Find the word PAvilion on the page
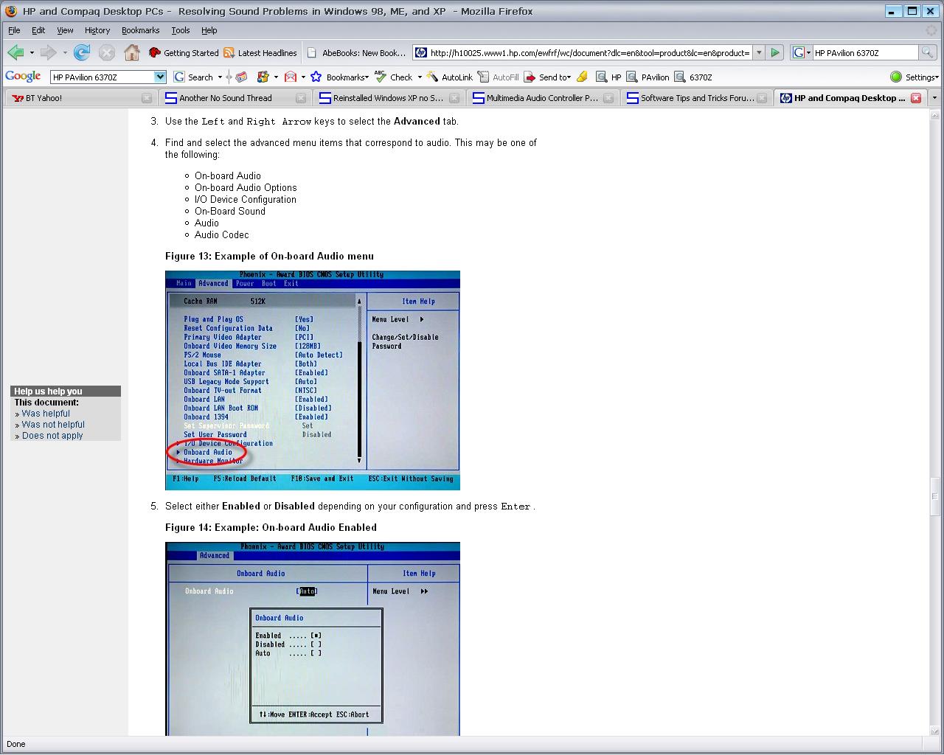Image resolution: width=944 pixels, height=755 pixels. coord(648,77)
